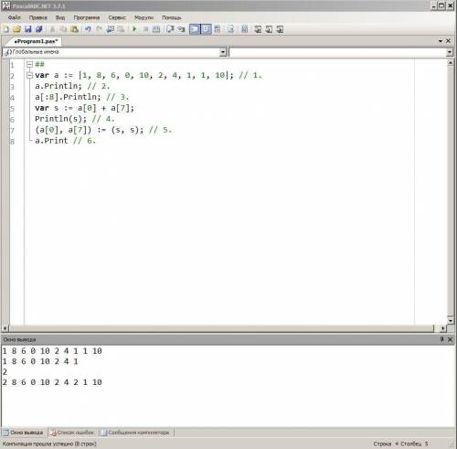Collapse the var a block on line 2
Viewport: 457px width, 449px height.
point(29,75)
